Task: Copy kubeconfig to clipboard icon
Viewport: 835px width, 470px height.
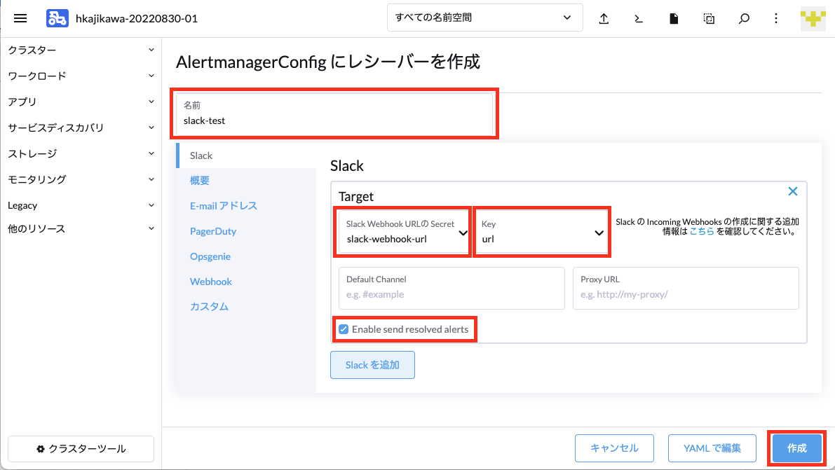Action: 709,19
